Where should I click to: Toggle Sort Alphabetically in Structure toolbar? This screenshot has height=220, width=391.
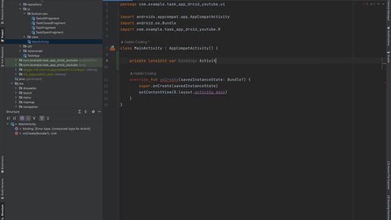click(15, 118)
